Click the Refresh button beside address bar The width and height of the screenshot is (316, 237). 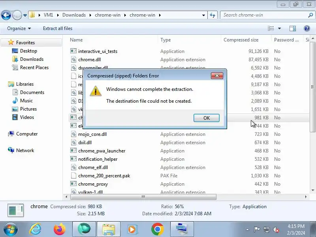pyautogui.click(x=213, y=15)
